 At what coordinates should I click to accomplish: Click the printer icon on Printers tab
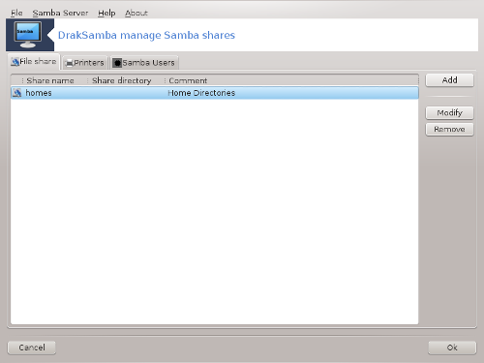69,63
